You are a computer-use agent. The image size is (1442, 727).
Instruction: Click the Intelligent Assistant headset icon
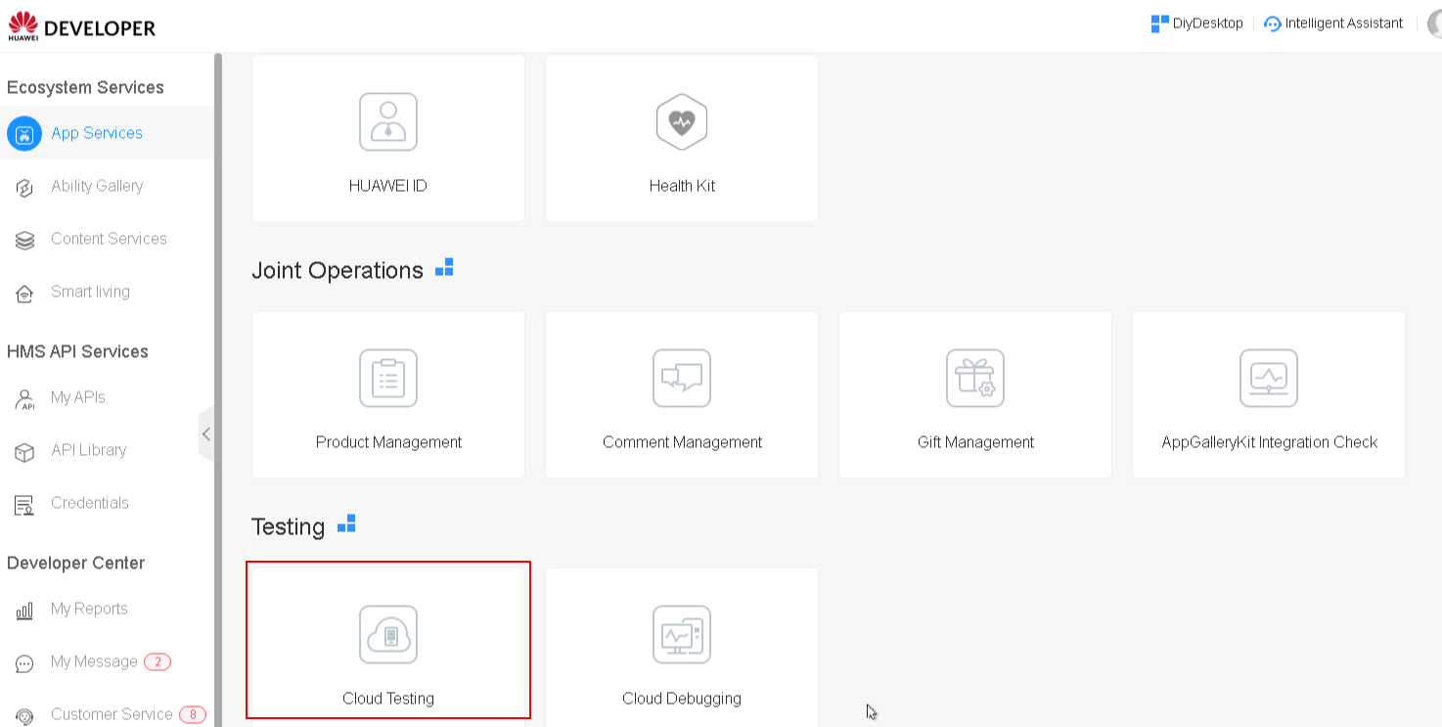click(x=1272, y=23)
